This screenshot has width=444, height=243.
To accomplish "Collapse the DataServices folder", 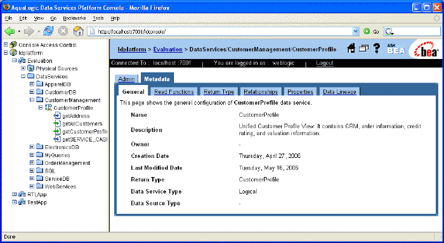I will point(23,76).
